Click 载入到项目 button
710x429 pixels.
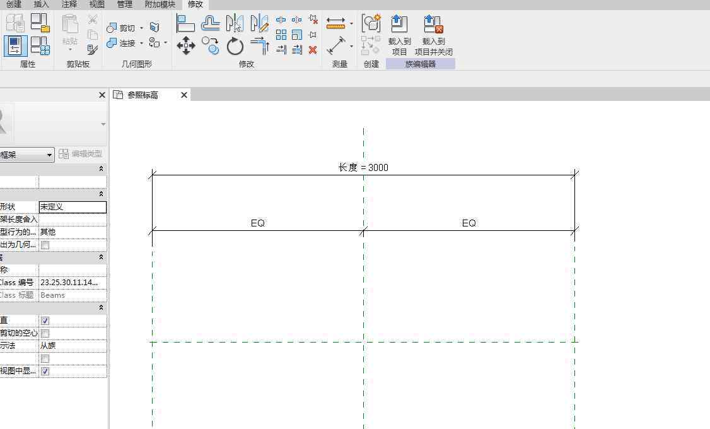pyautogui.click(x=399, y=35)
